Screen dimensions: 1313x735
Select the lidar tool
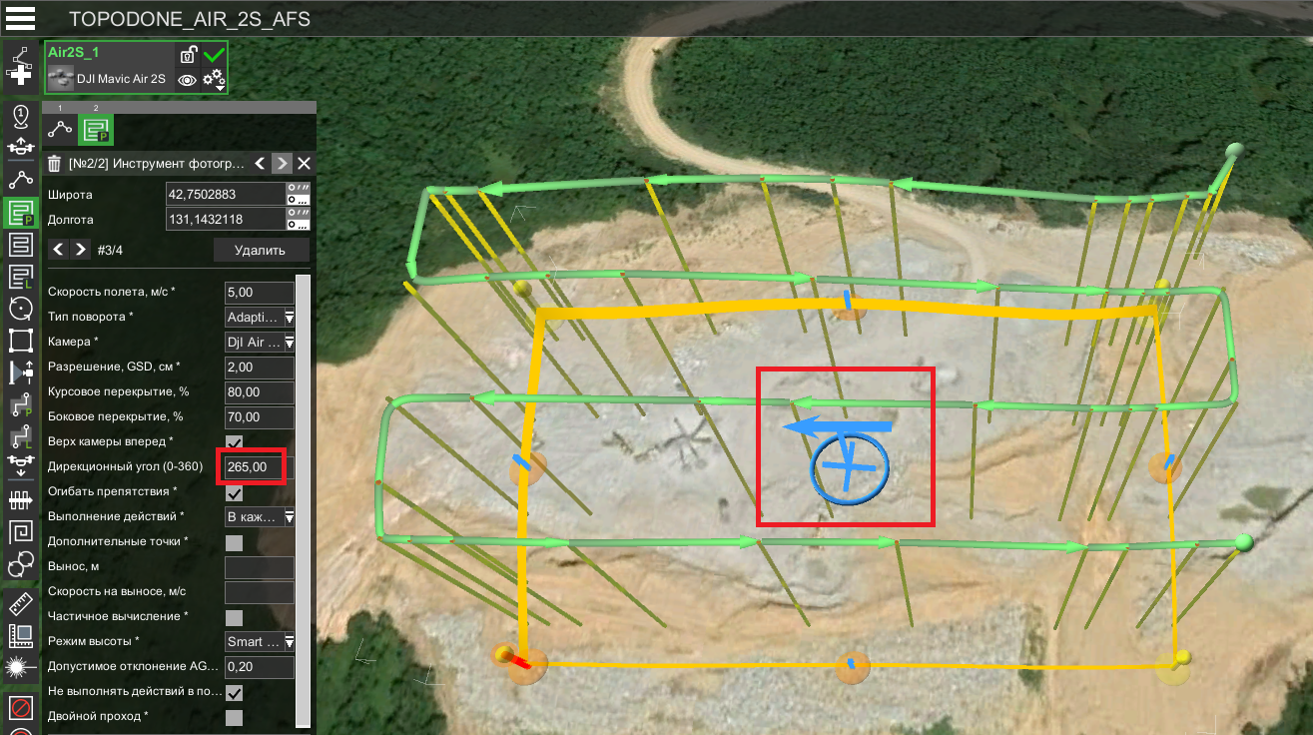pyautogui.click(x=20, y=667)
